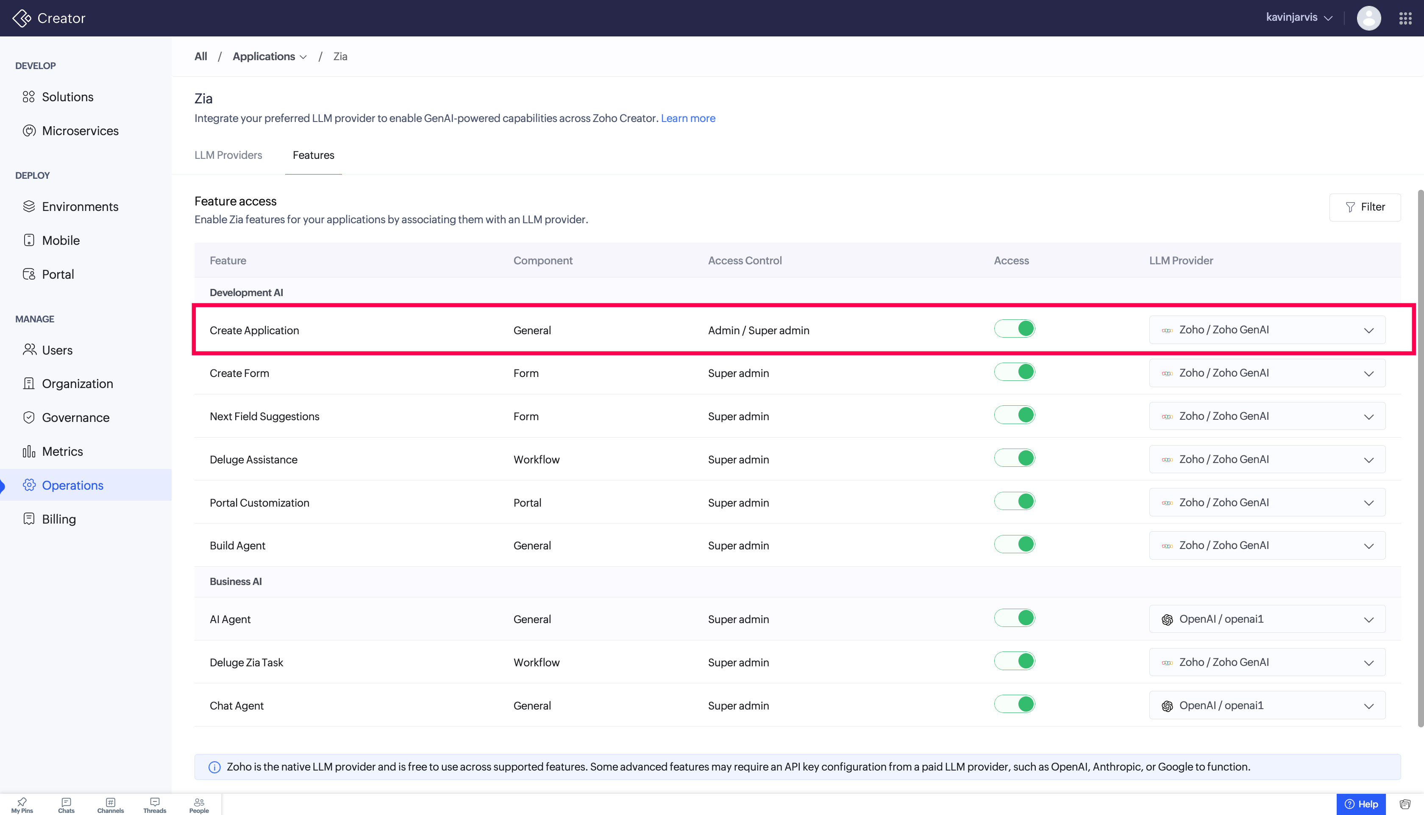Expand LLM Provider for Chat Agent
This screenshot has width=1424, height=815.
click(x=1267, y=705)
